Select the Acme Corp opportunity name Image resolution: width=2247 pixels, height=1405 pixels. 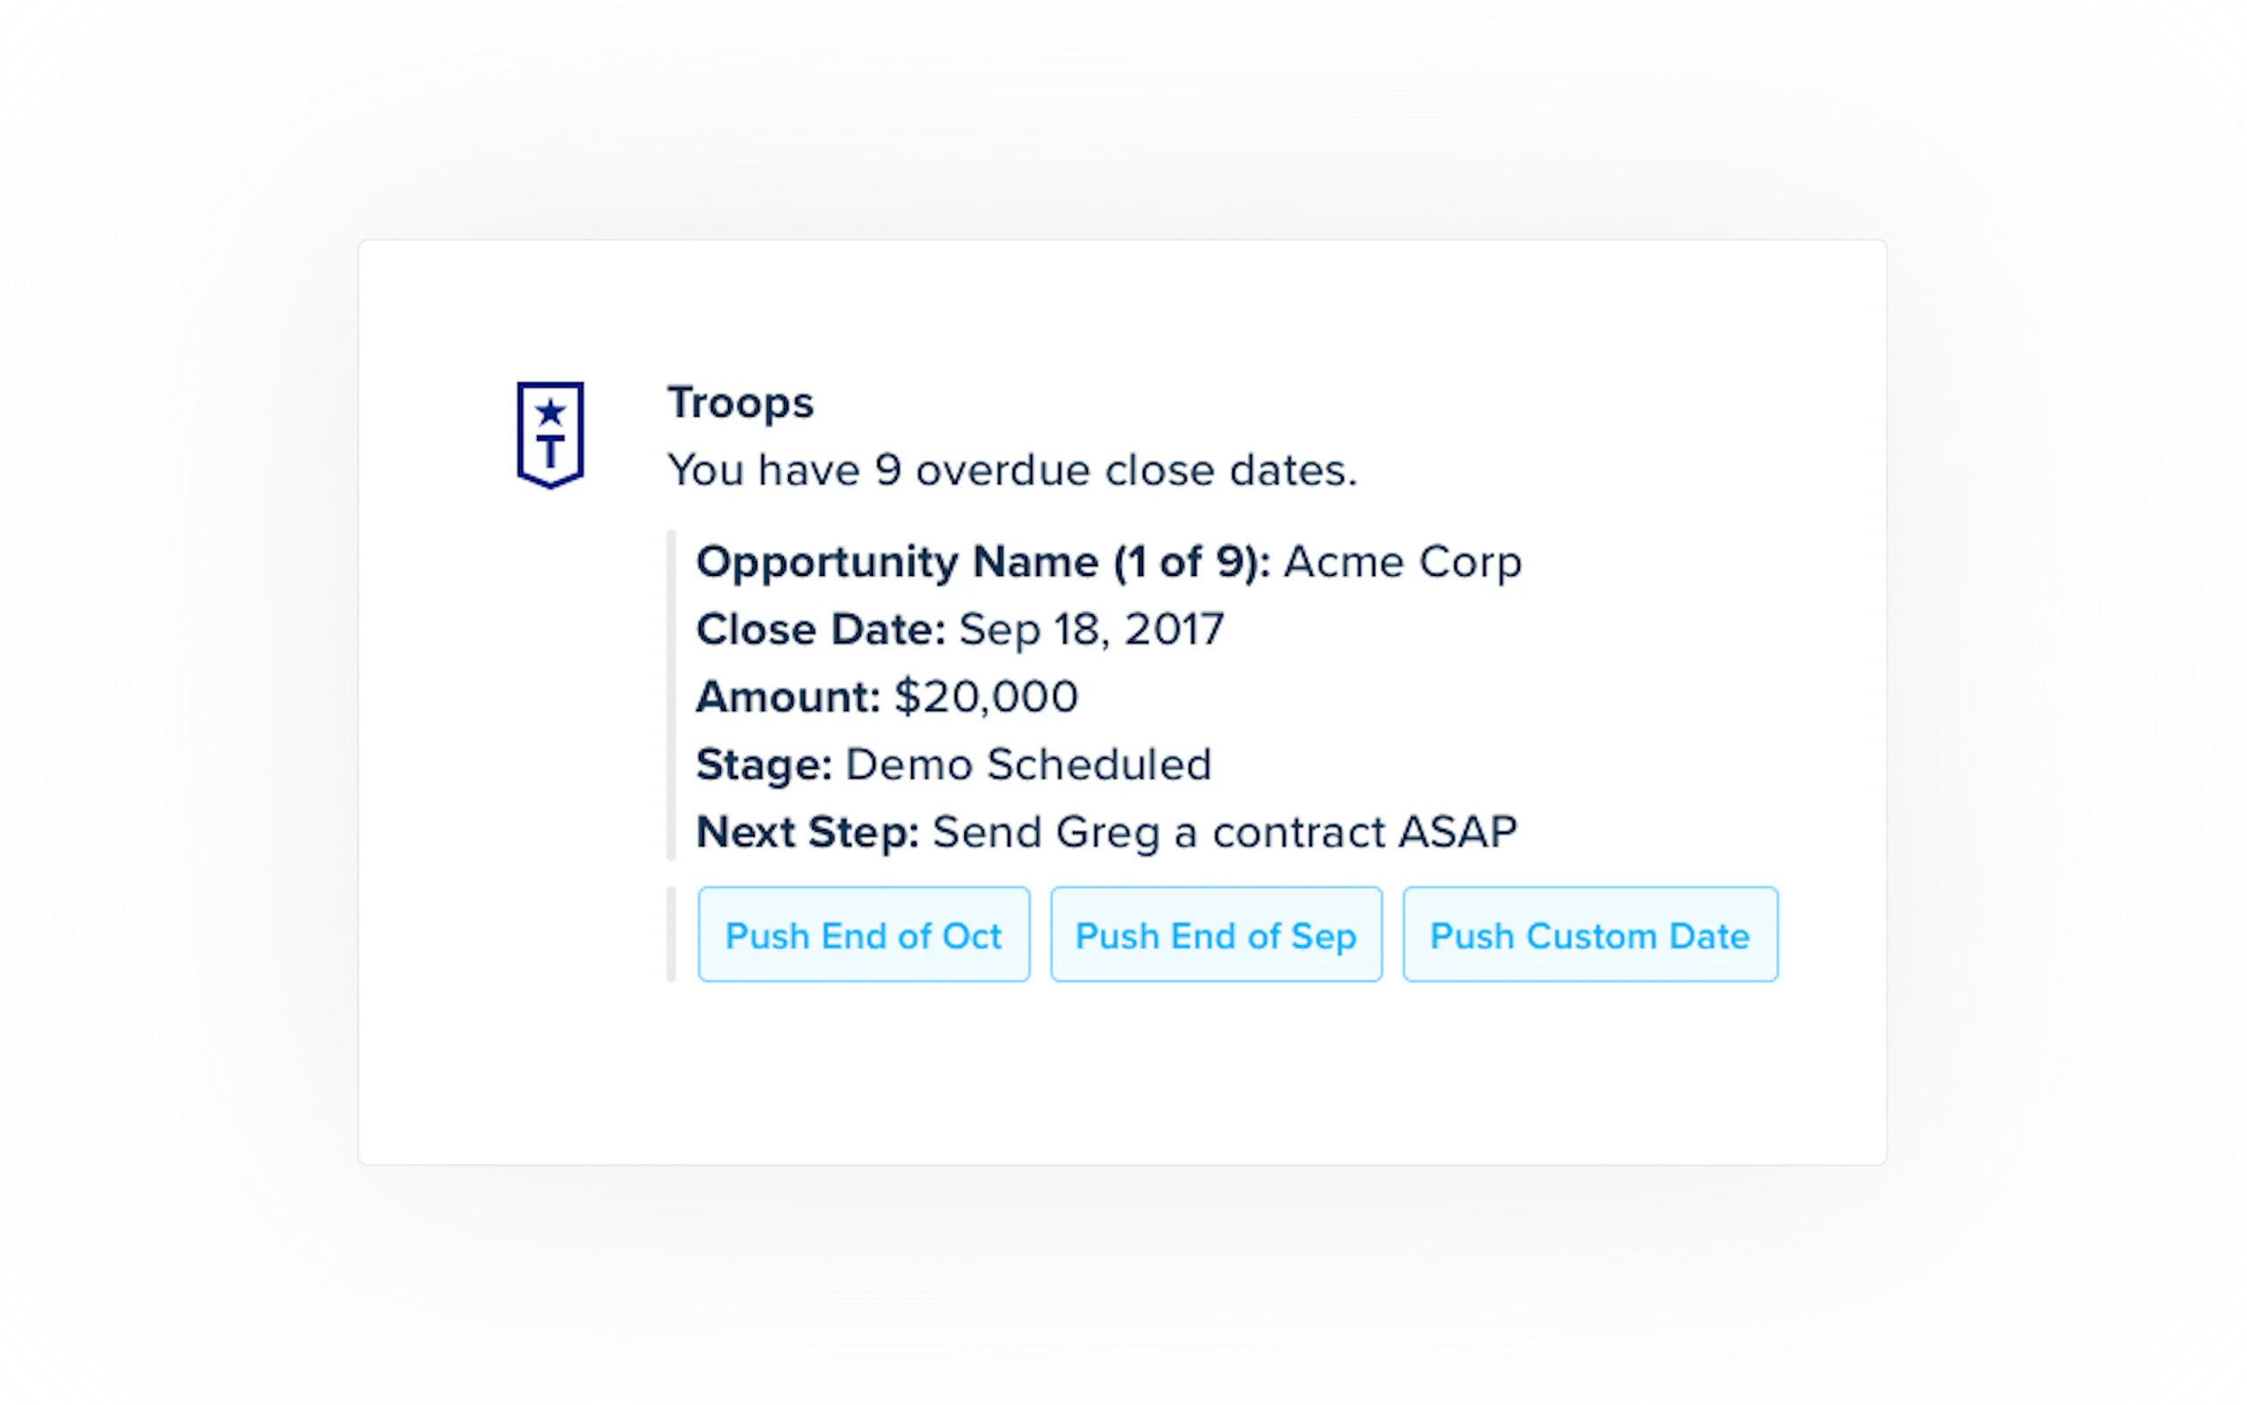[1403, 562]
